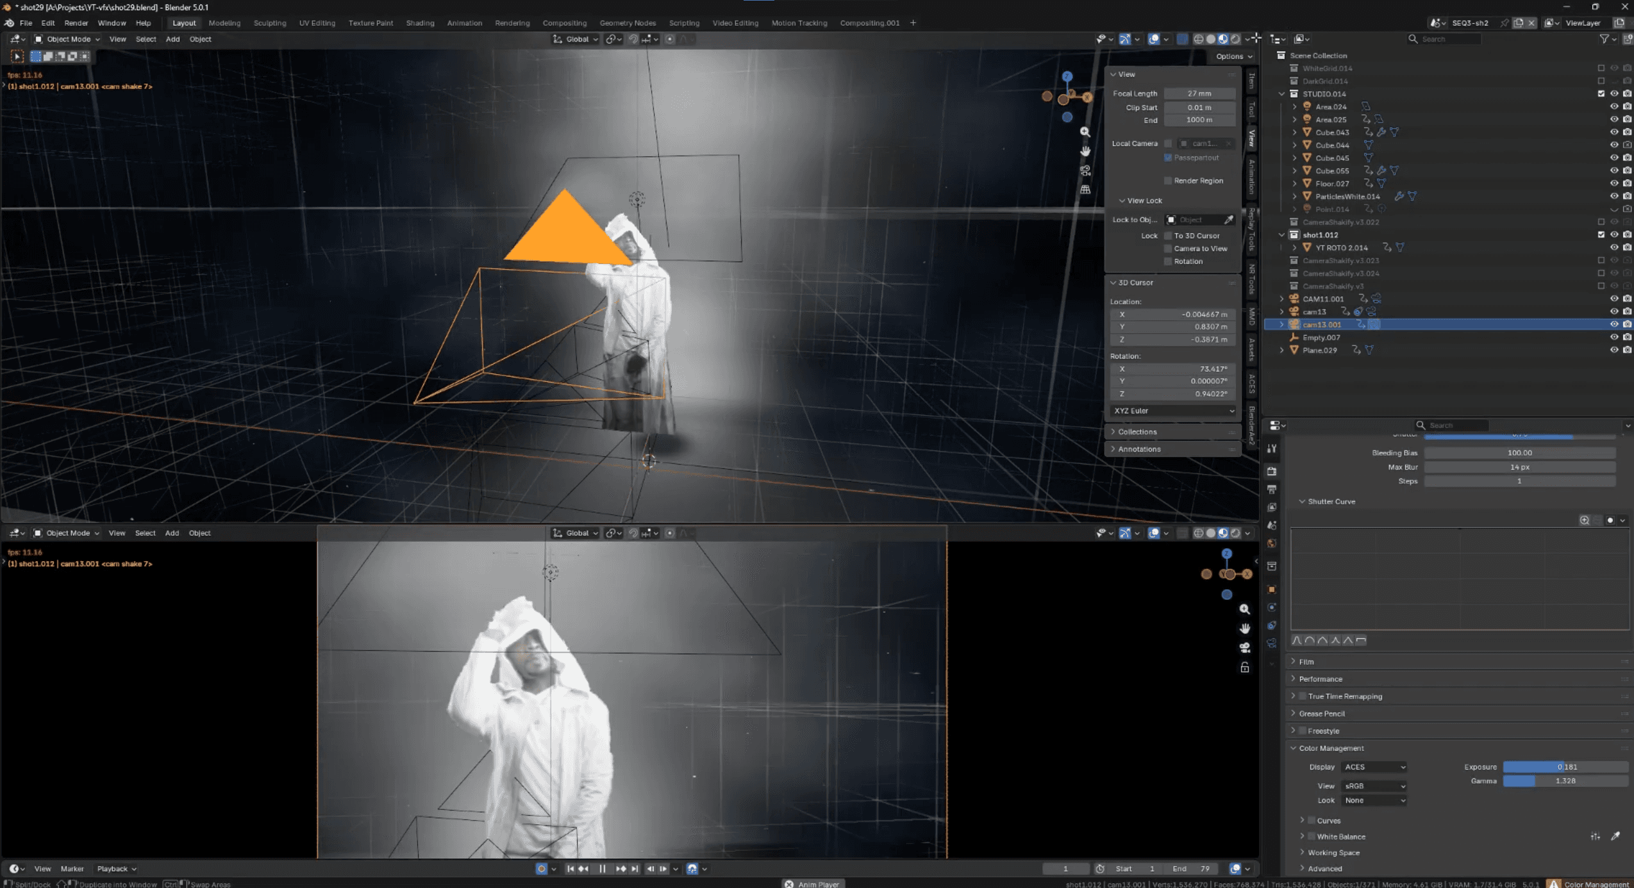The width and height of the screenshot is (1634, 888).
Task: Switch to orthographic grid view icon
Action: click(1085, 190)
